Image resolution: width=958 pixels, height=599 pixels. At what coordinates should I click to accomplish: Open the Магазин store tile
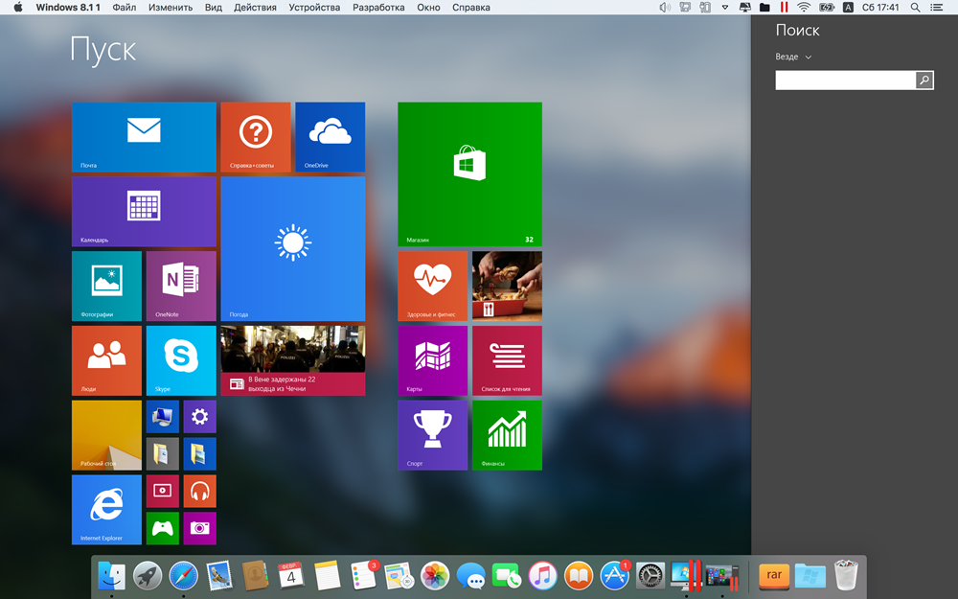tap(469, 174)
